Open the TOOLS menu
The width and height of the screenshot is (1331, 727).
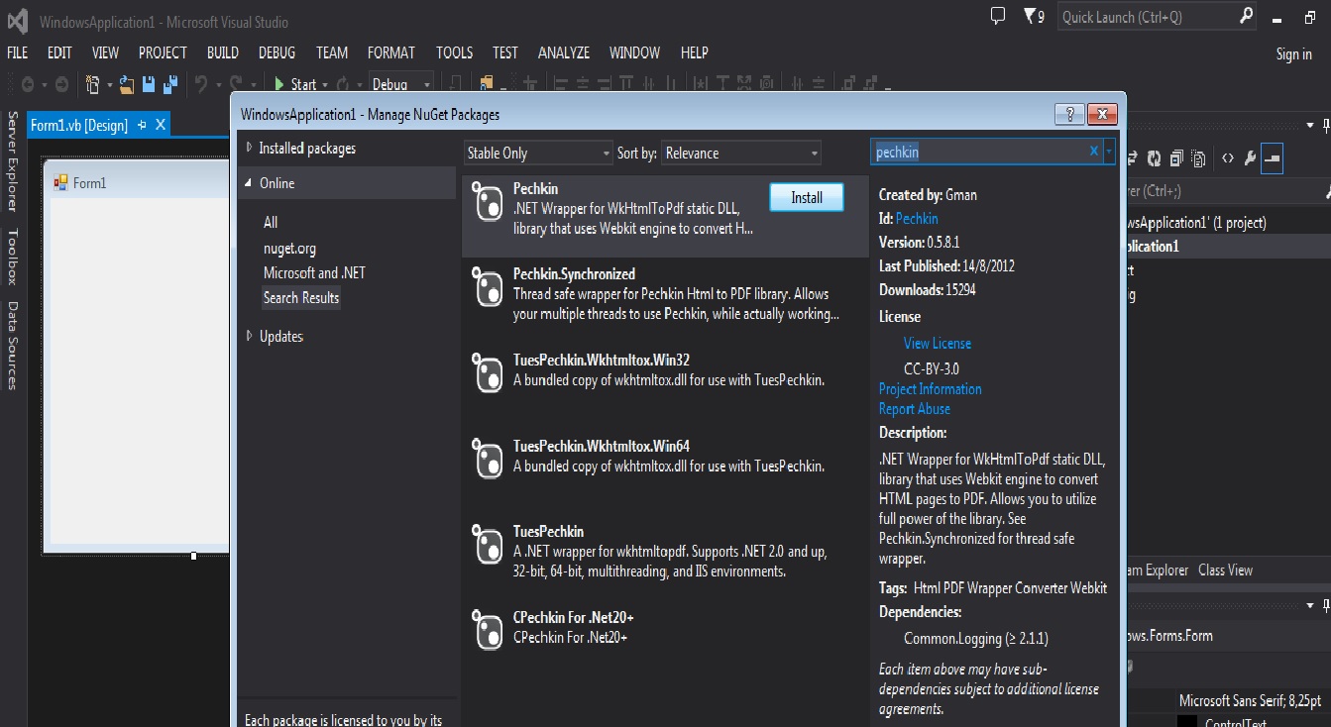(454, 52)
